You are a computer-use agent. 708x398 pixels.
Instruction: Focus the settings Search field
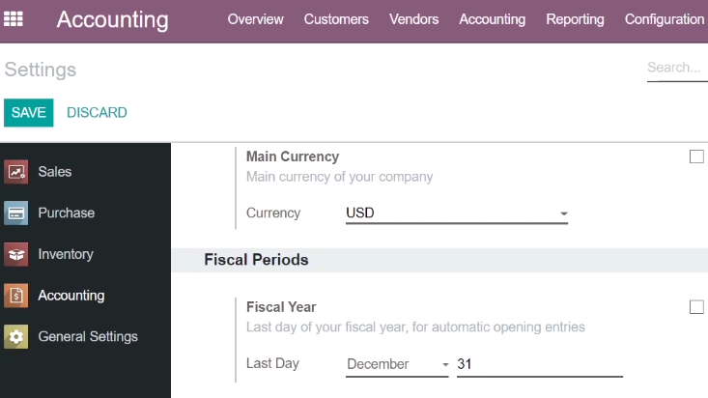click(x=677, y=69)
